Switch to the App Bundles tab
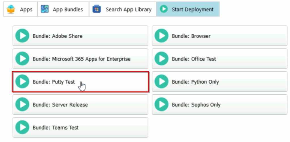Image resolution: width=290 pixels, height=142 pixels. (x=63, y=9)
